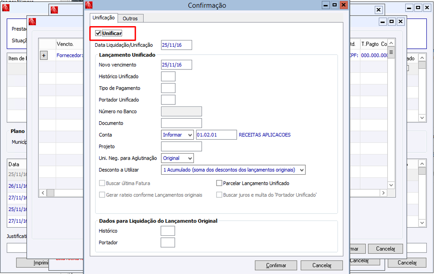
Task: Click the Data column header in back window
Action: [14, 164]
